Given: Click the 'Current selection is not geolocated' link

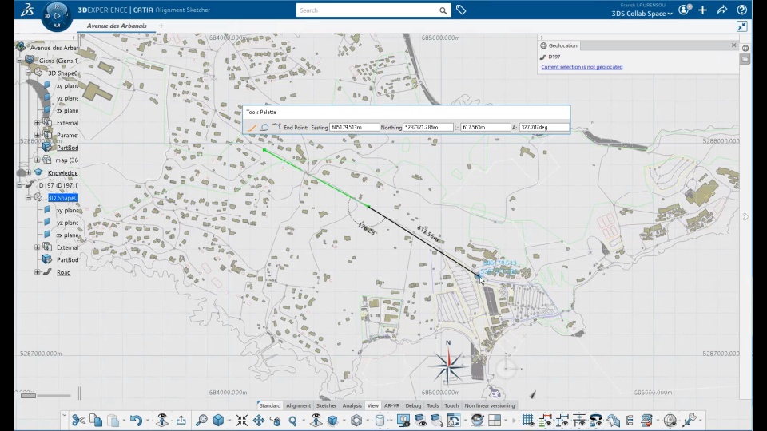Looking at the screenshot, I should tap(582, 67).
